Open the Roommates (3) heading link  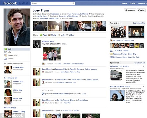point(11,78)
